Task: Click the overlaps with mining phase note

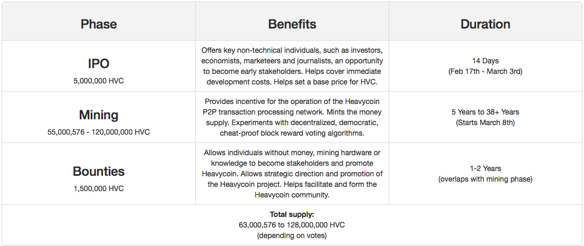Action: point(485,179)
